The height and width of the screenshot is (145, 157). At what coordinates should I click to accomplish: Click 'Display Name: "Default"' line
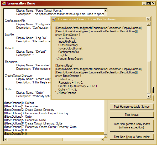click(x=31, y=52)
